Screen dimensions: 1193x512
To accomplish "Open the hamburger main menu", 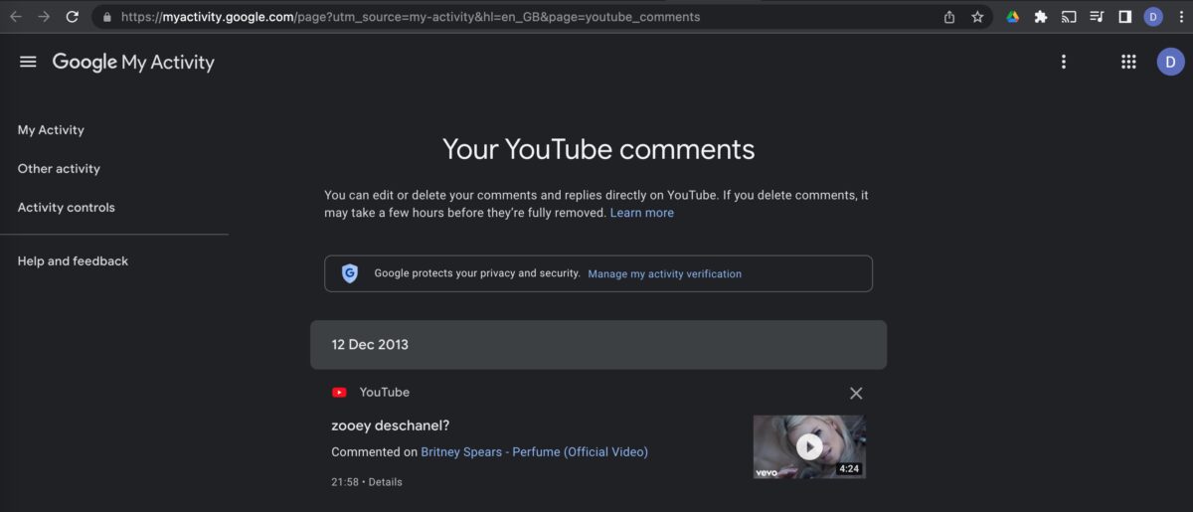I will (28, 62).
